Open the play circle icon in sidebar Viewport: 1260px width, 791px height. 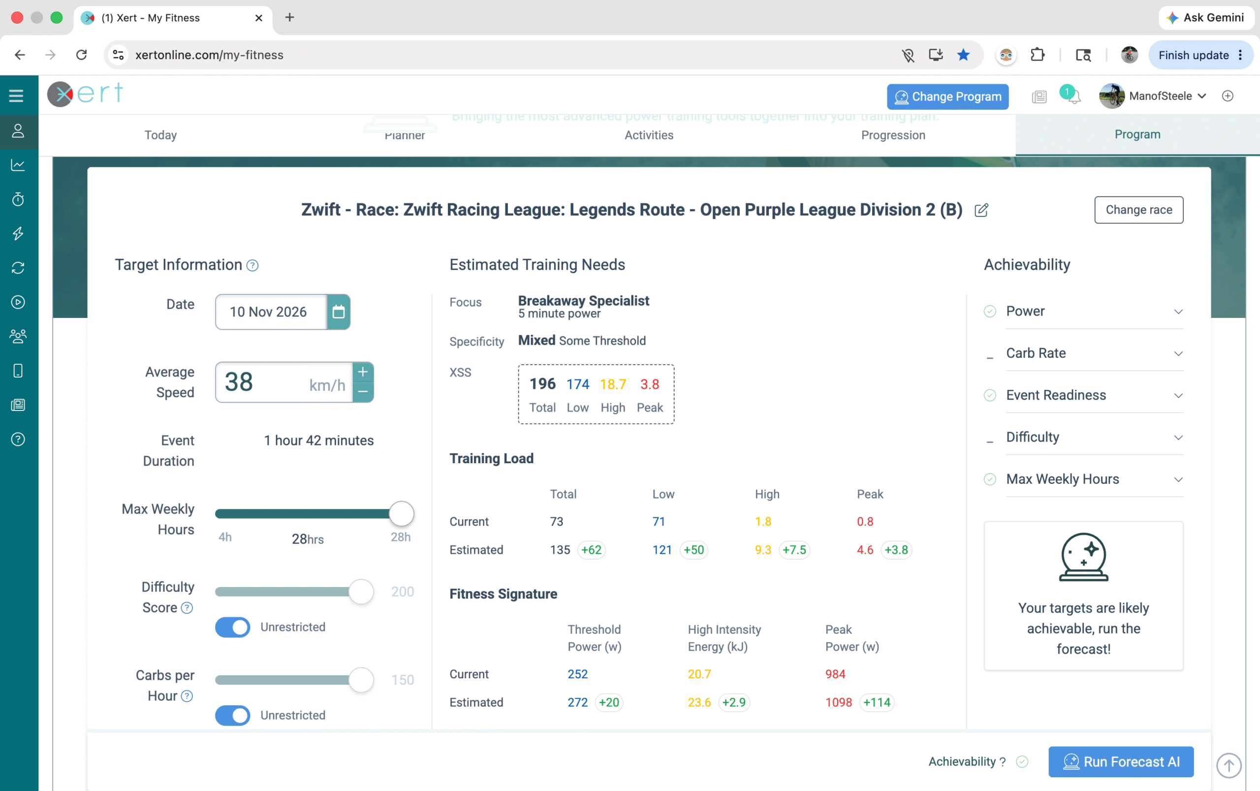tap(18, 302)
